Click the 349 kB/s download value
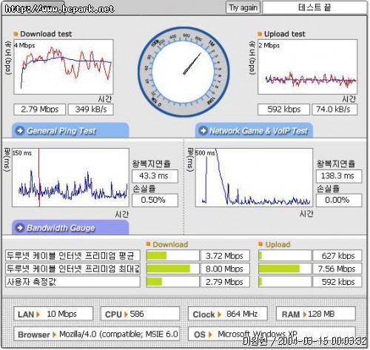Image resolution: width=370 pixels, height=350 pixels. [x=91, y=110]
